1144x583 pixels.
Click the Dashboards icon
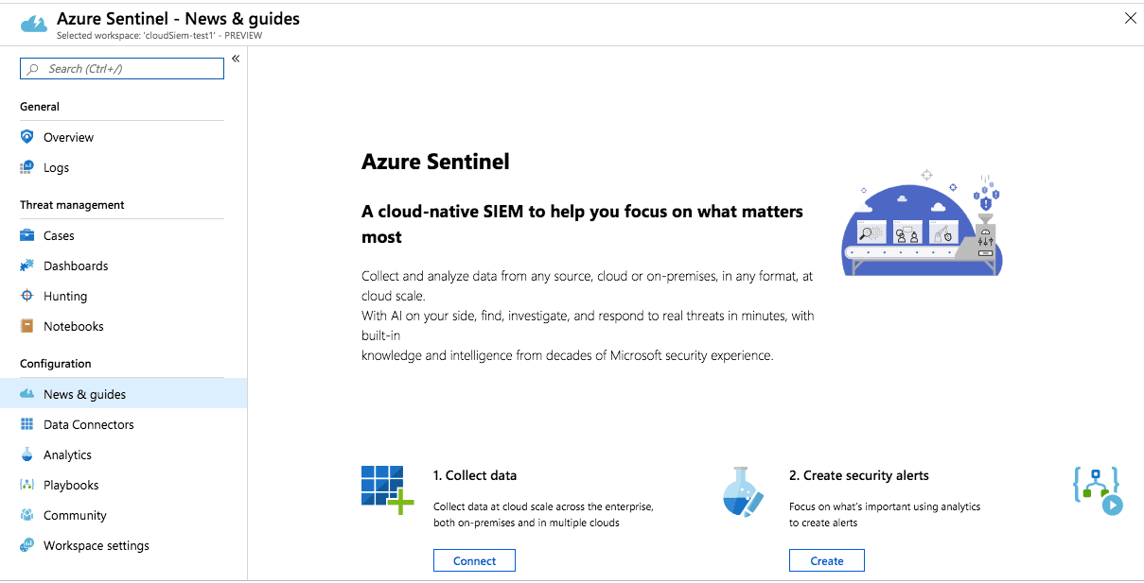26,266
